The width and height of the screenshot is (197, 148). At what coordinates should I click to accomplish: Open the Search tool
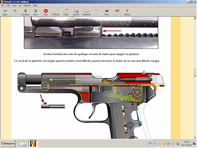[76, 12]
